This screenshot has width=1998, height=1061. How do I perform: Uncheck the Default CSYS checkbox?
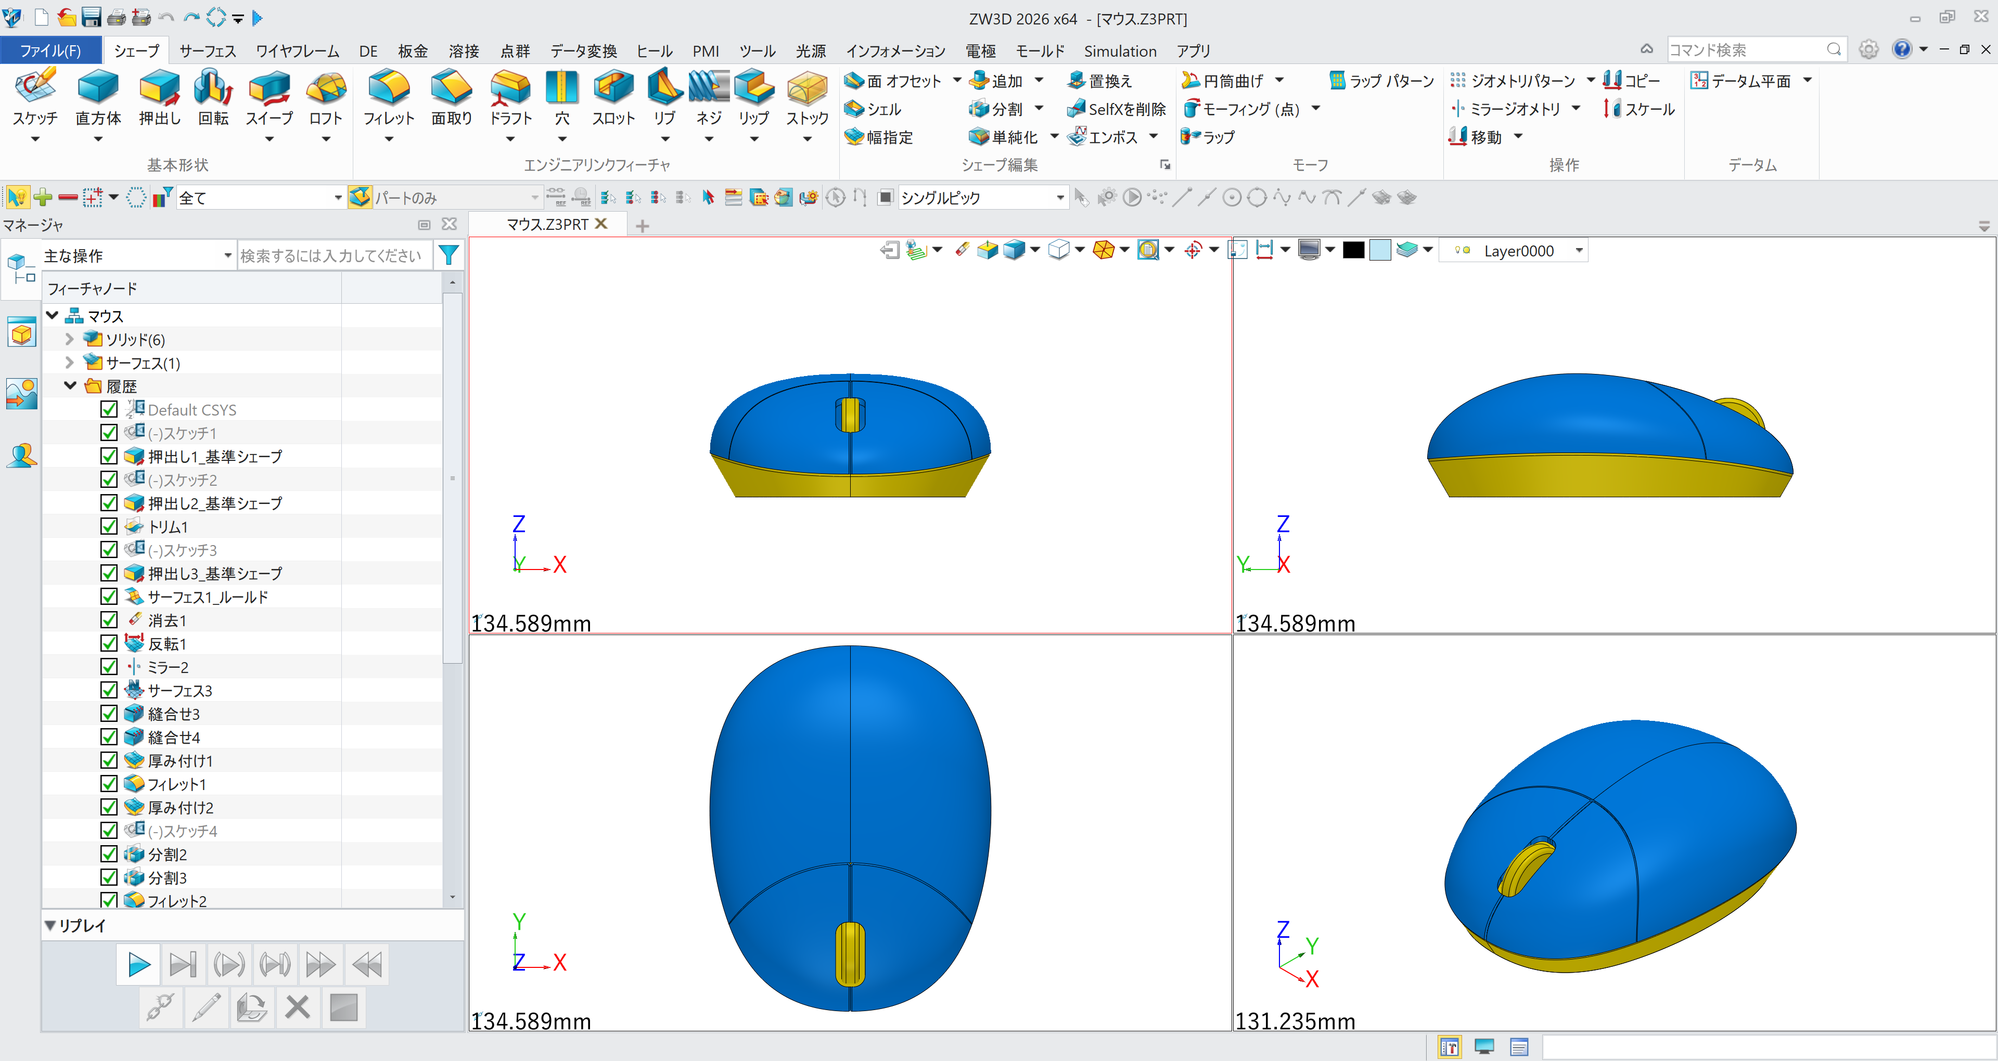click(109, 409)
